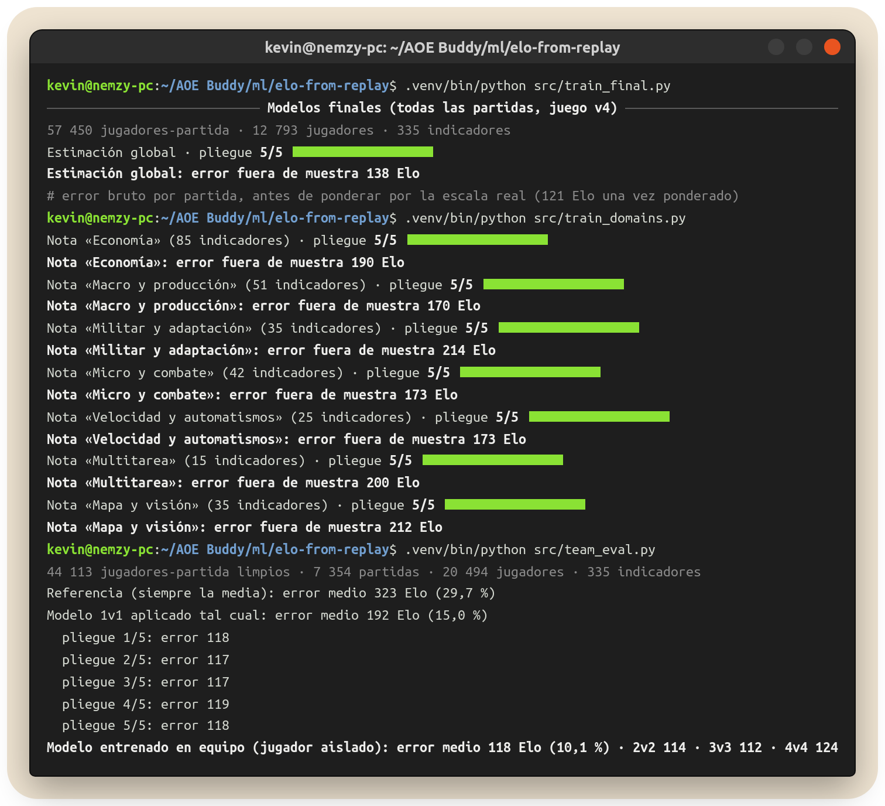Click the 'pliegue 5/5: error 118' line
The width and height of the screenshot is (885, 806).
click(146, 725)
